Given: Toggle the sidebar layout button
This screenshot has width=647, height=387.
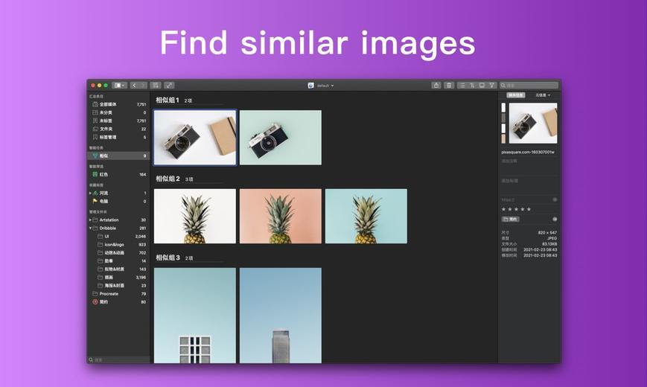Looking at the screenshot, I should (x=119, y=86).
